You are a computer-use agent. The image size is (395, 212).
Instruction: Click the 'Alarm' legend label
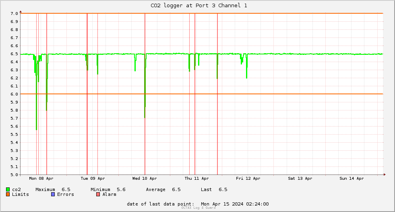click(110, 194)
